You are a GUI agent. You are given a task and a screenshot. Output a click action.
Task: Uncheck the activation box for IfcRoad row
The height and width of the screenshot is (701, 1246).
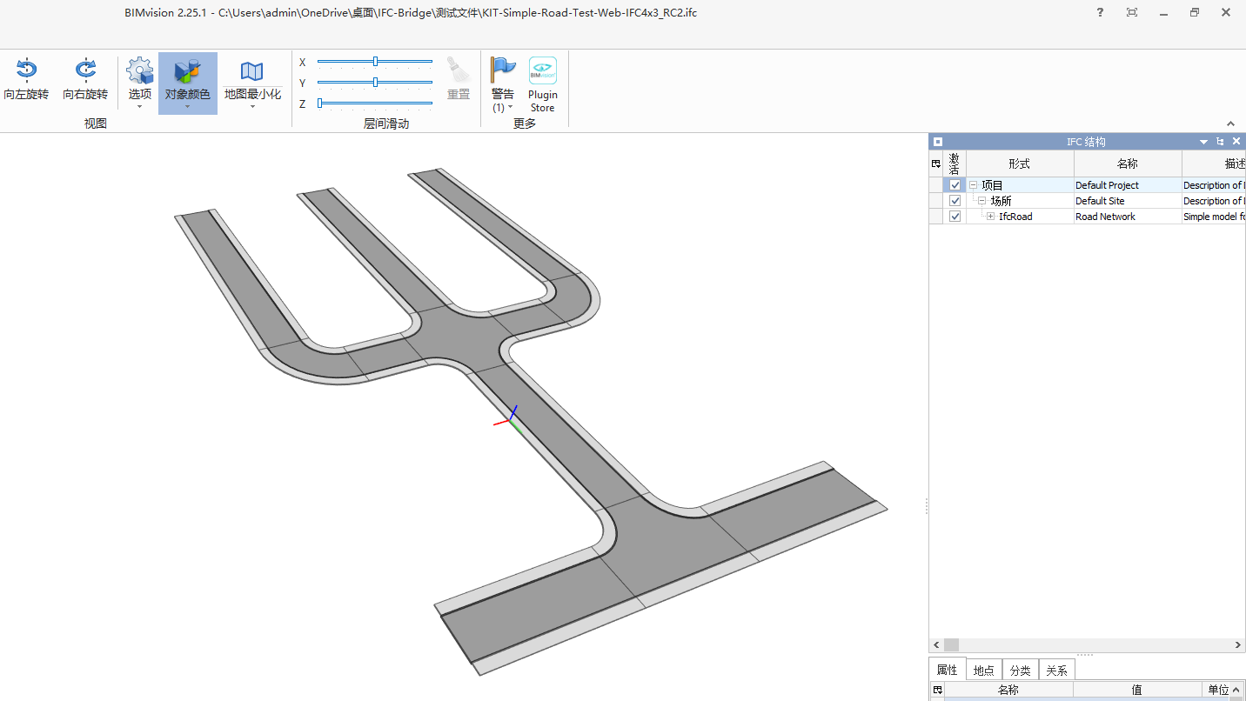tap(955, 217)
